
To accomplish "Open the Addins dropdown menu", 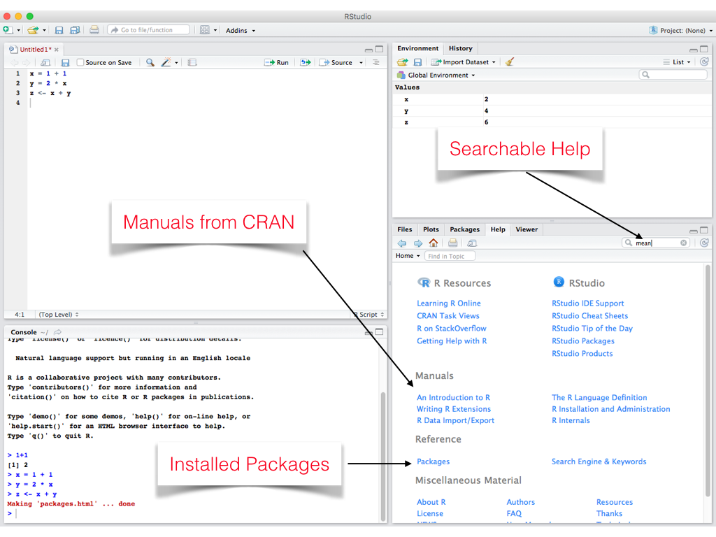I will click(x=241, y=31).
